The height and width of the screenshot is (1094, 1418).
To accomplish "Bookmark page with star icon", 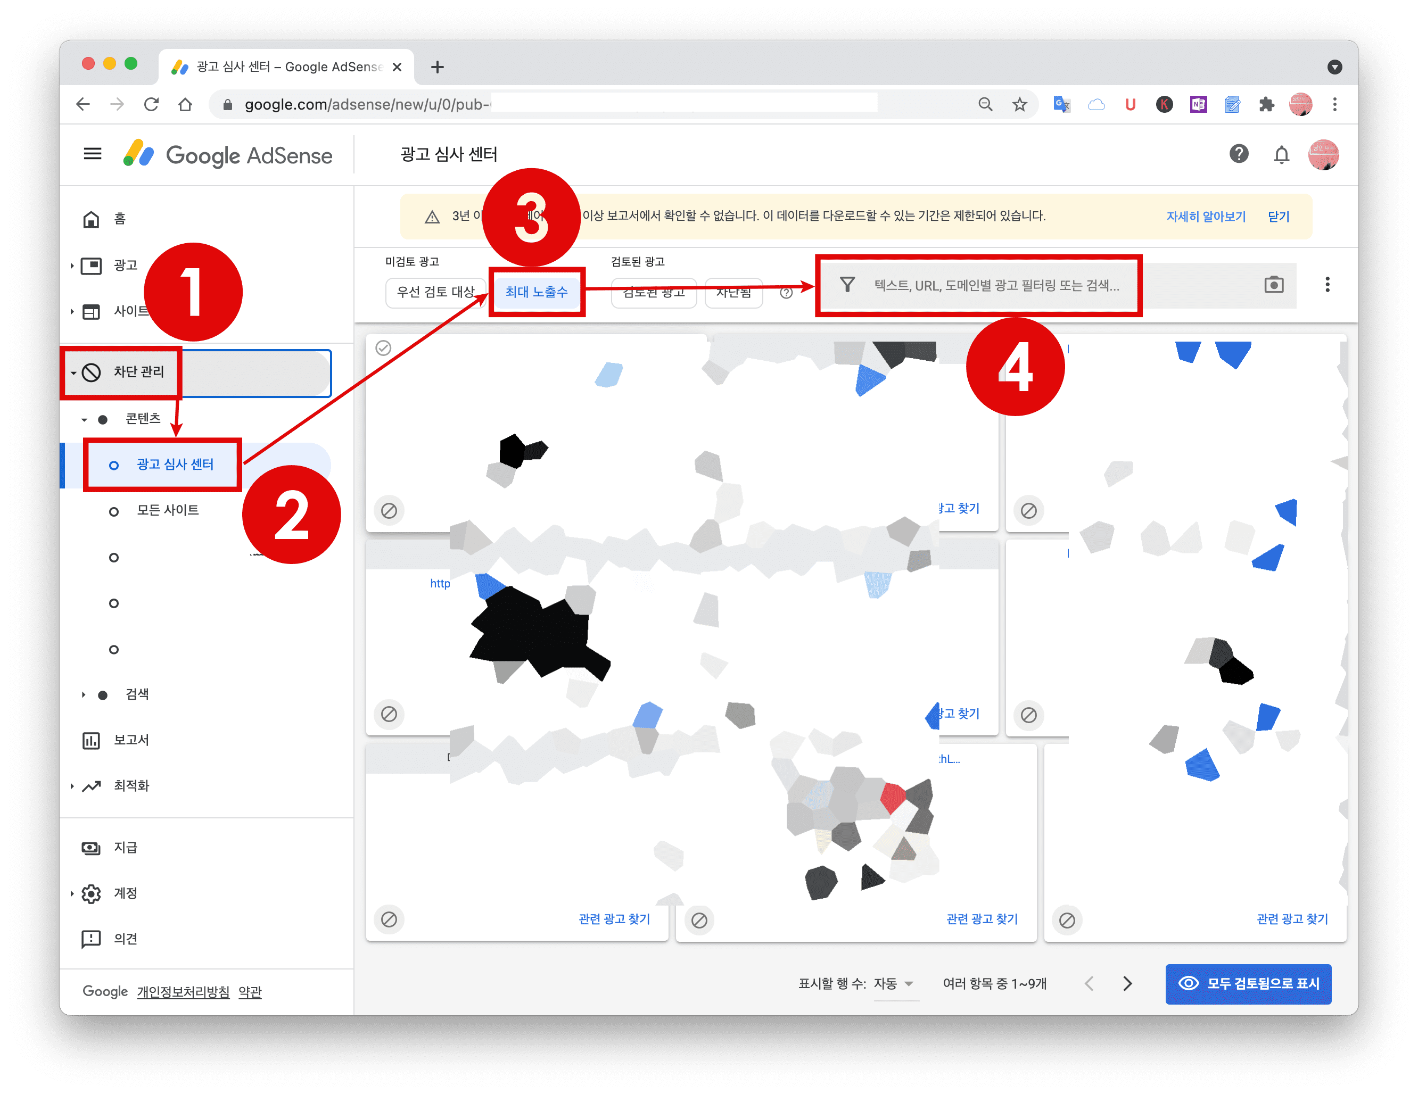I will pyautogui.click(x=1019, y=104).
